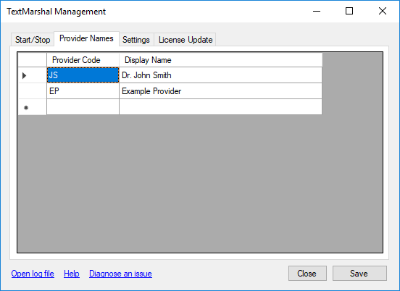Screen dimensions: 400x291
Task: Sort by Provider Code column header
Action: [83, 60]
